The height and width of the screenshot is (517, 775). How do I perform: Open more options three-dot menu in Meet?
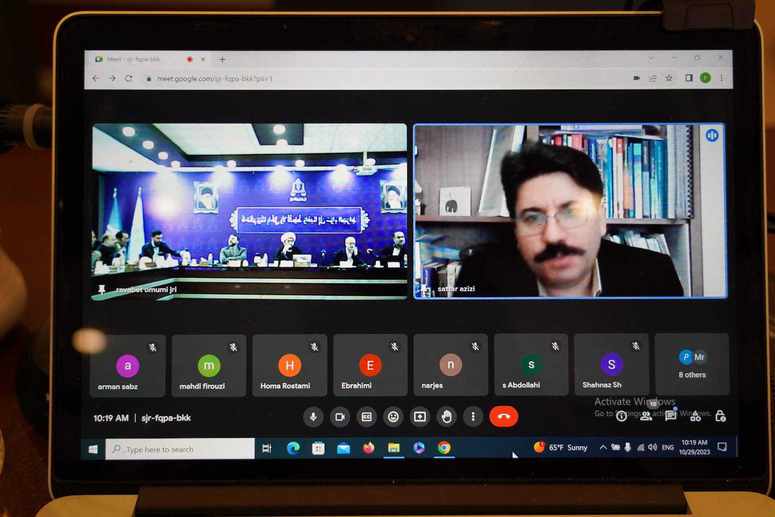[x=473, y=417]
